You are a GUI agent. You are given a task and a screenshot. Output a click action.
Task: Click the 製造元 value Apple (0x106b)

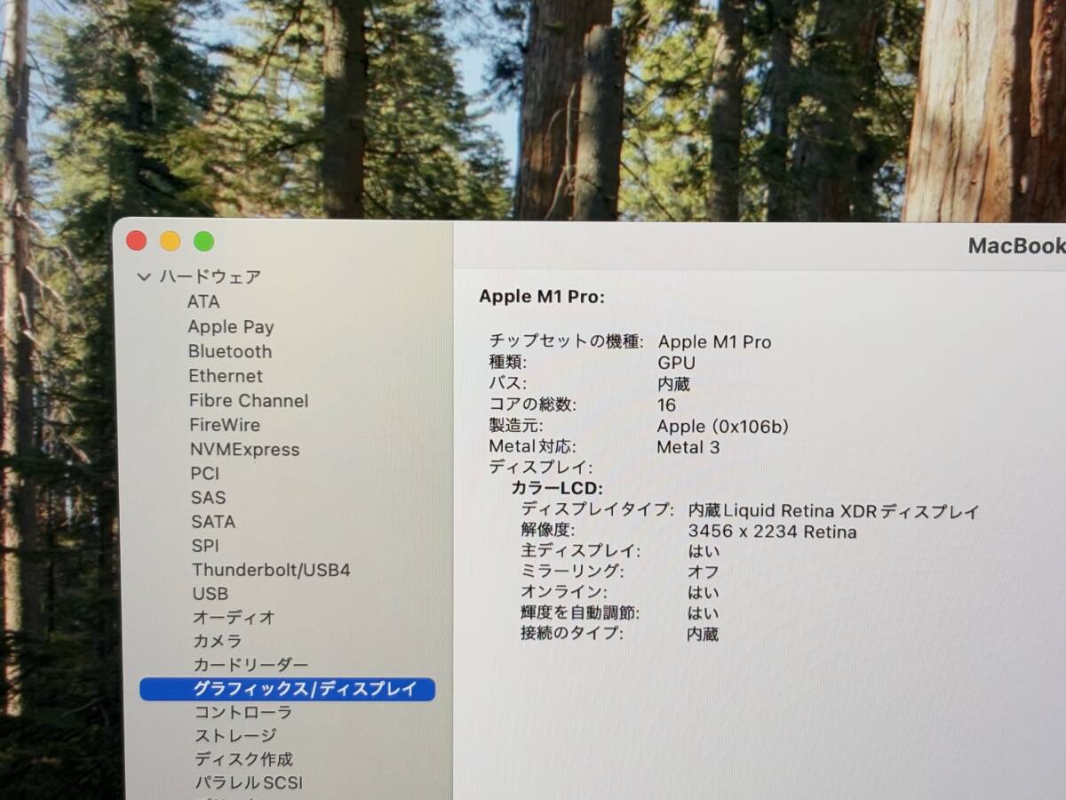click(x=722, y=426)
